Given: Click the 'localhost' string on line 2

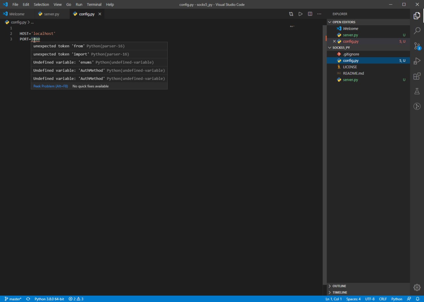Looking at the screenshot, I should coord(43,34).
